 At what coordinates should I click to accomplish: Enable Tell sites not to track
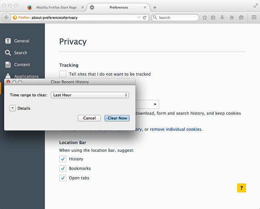[x=63, y=74]
